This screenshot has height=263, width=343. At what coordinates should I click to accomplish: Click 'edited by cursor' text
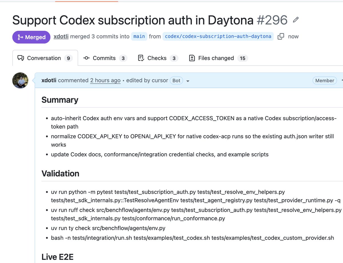click(147, 80)
